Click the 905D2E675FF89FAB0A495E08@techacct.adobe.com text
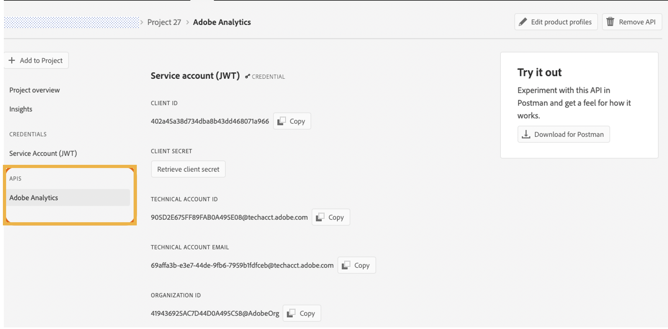Viewport: 668px width, 329px height. [229, 217]
